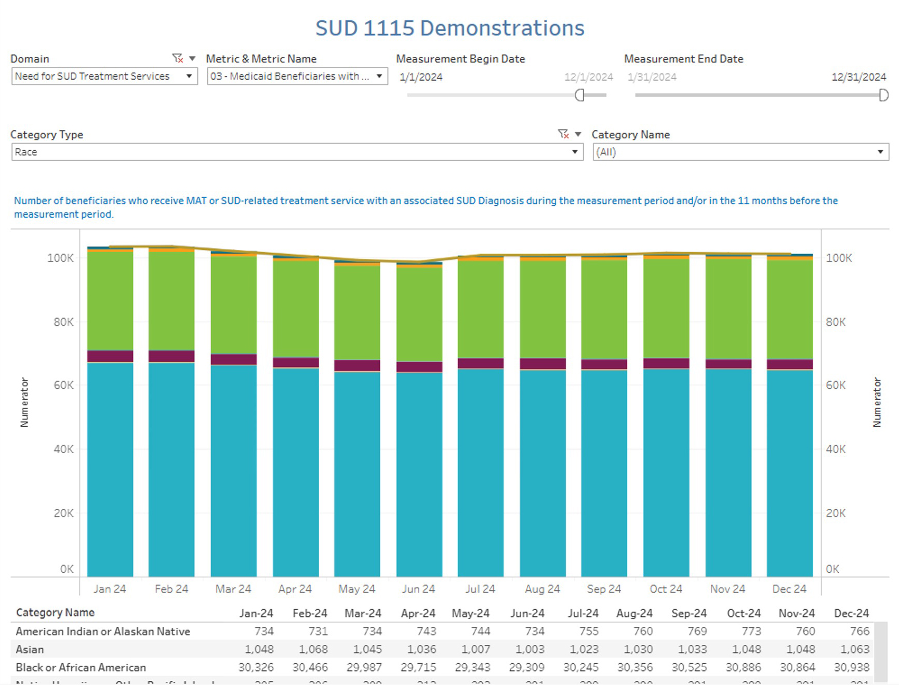
Task: Open the Domain filter options caret
Action: coord(192,58)
